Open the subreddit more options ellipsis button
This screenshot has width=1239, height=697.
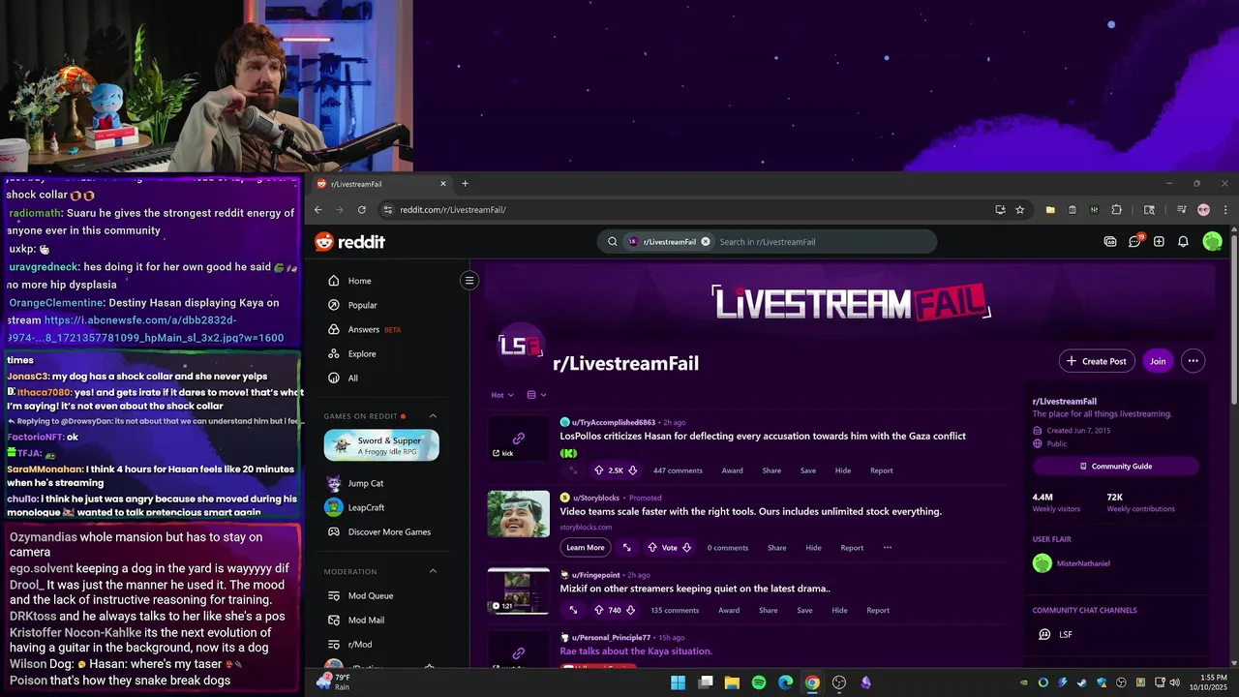(1193, 361)
